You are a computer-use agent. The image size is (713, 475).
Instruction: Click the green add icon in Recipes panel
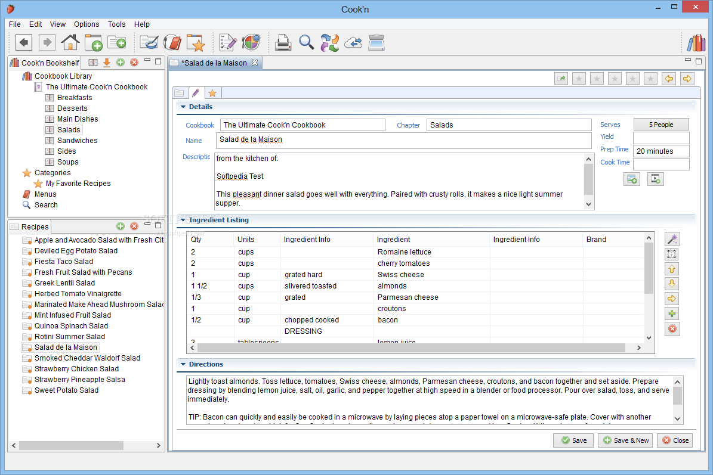tap(121, 226)
